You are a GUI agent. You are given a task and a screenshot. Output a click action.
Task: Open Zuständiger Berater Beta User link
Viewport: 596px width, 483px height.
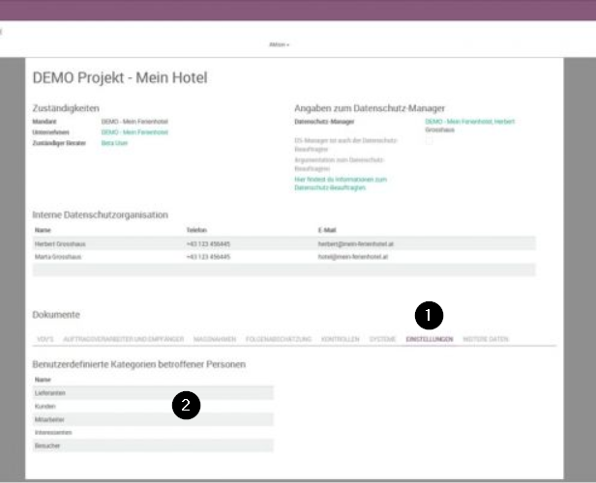(x=115, y=142)
